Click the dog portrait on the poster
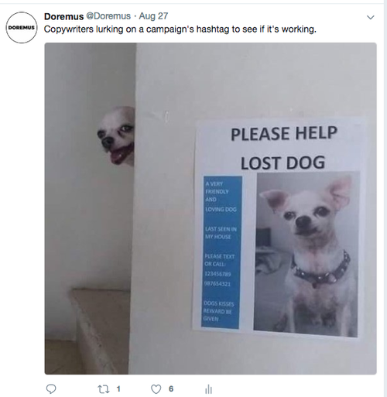This screenshot has height=397, width=387. click(307, 254)
